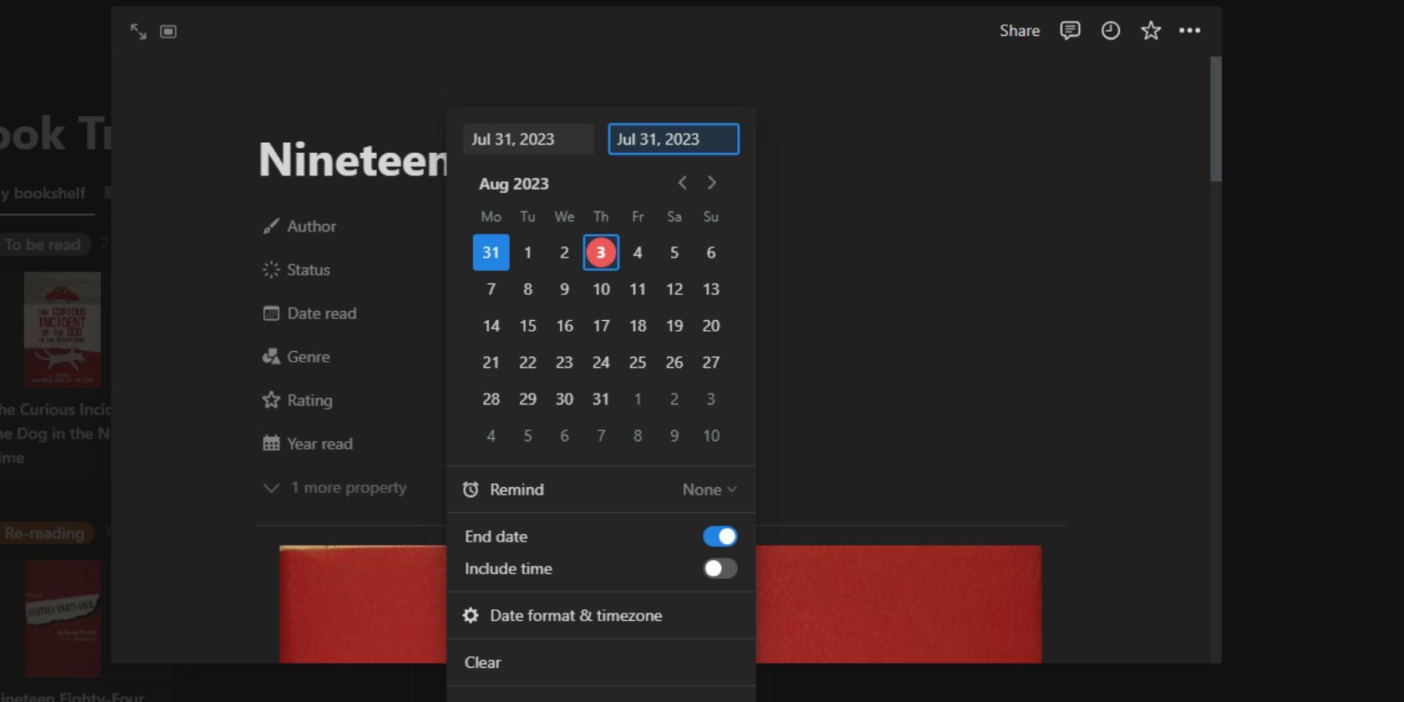Pick August 15 in calendar

[527, 326]
